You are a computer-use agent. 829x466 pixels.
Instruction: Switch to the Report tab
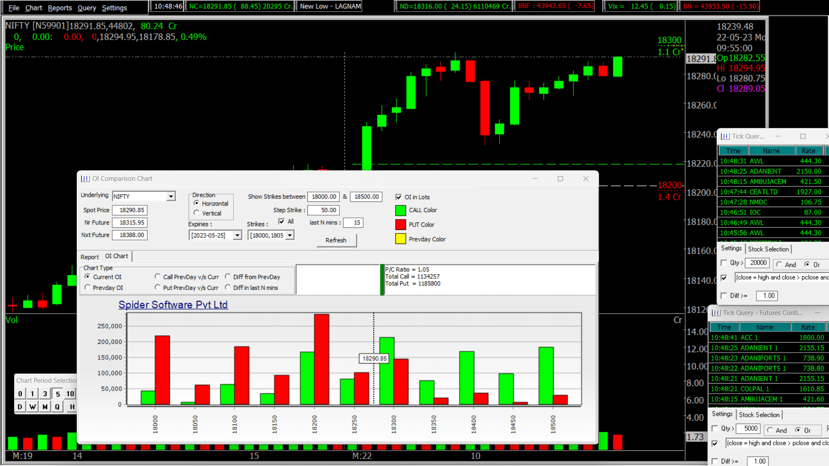pyautogui.click(x=89, y=257)
